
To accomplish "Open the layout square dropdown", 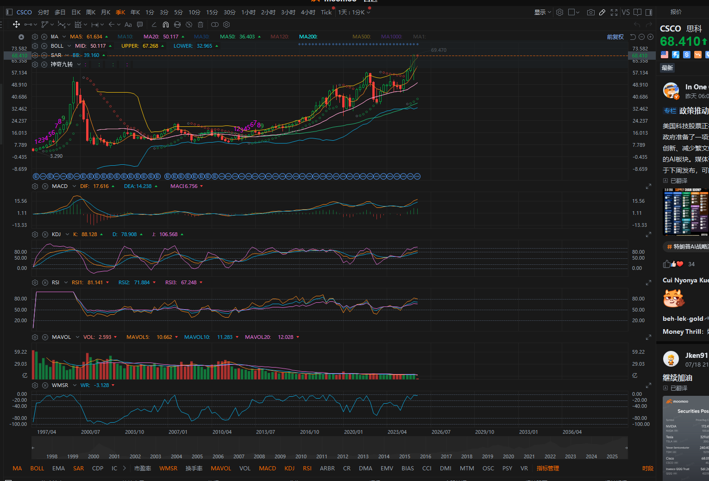I will click(574, 12).
